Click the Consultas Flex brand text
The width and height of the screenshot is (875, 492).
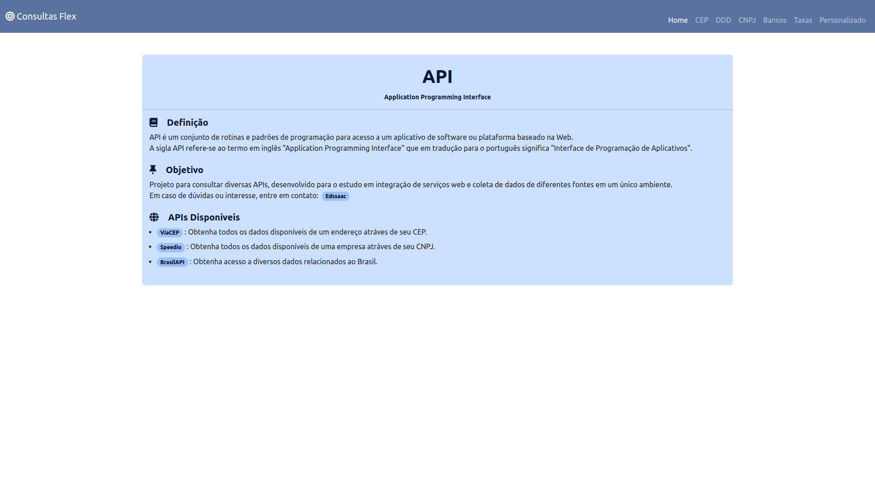pos(46,16)
